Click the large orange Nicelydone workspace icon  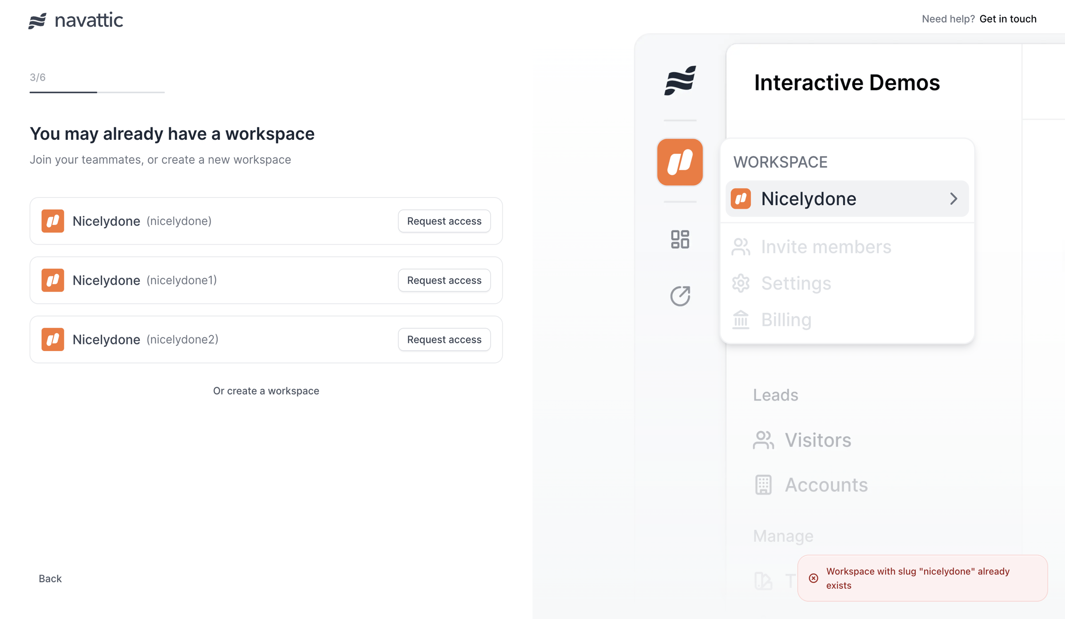680,162
